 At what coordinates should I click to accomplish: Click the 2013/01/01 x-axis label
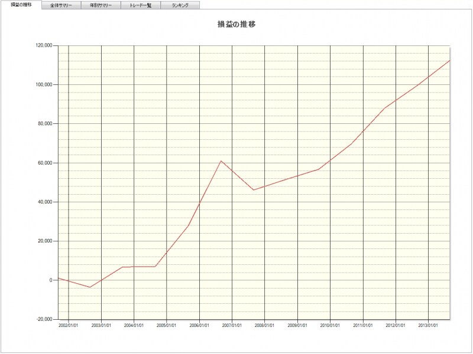point(428,326)
